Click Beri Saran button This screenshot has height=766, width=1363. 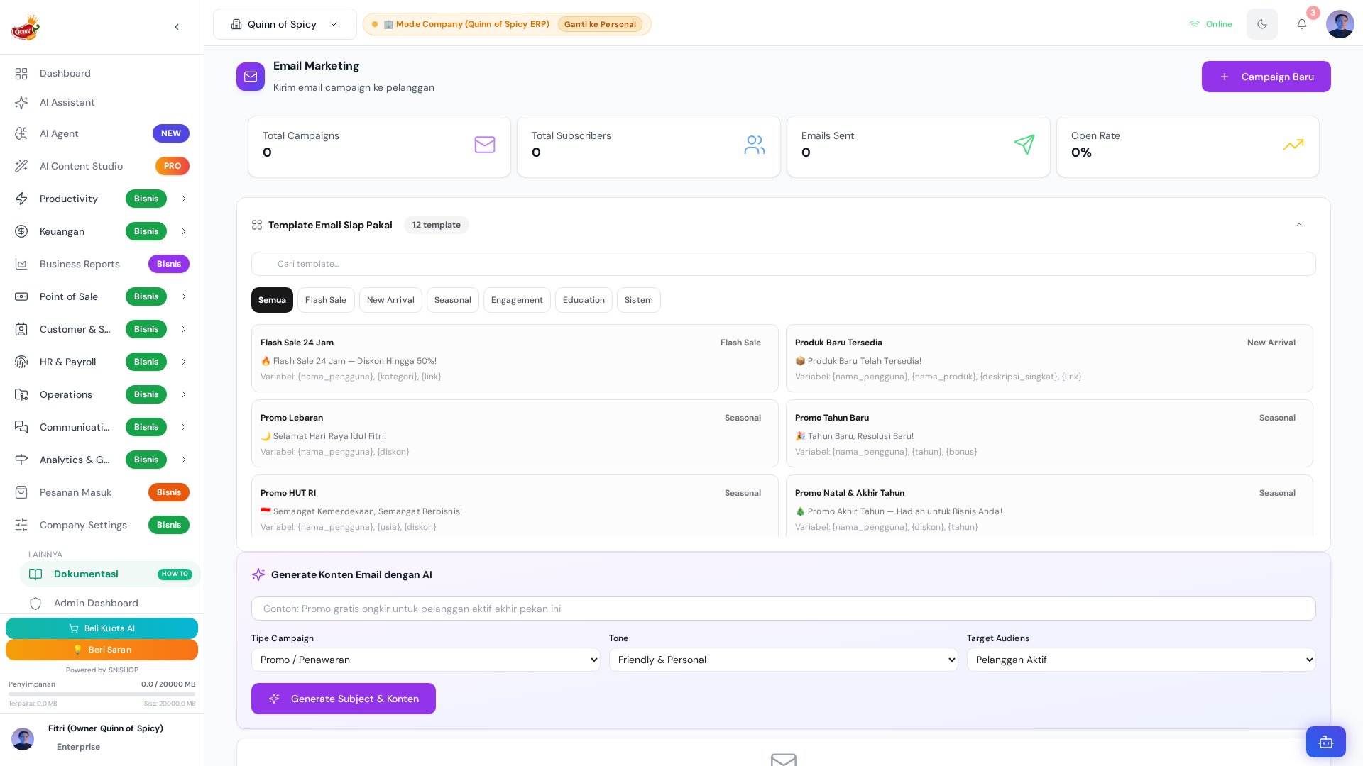coord(102,650)
